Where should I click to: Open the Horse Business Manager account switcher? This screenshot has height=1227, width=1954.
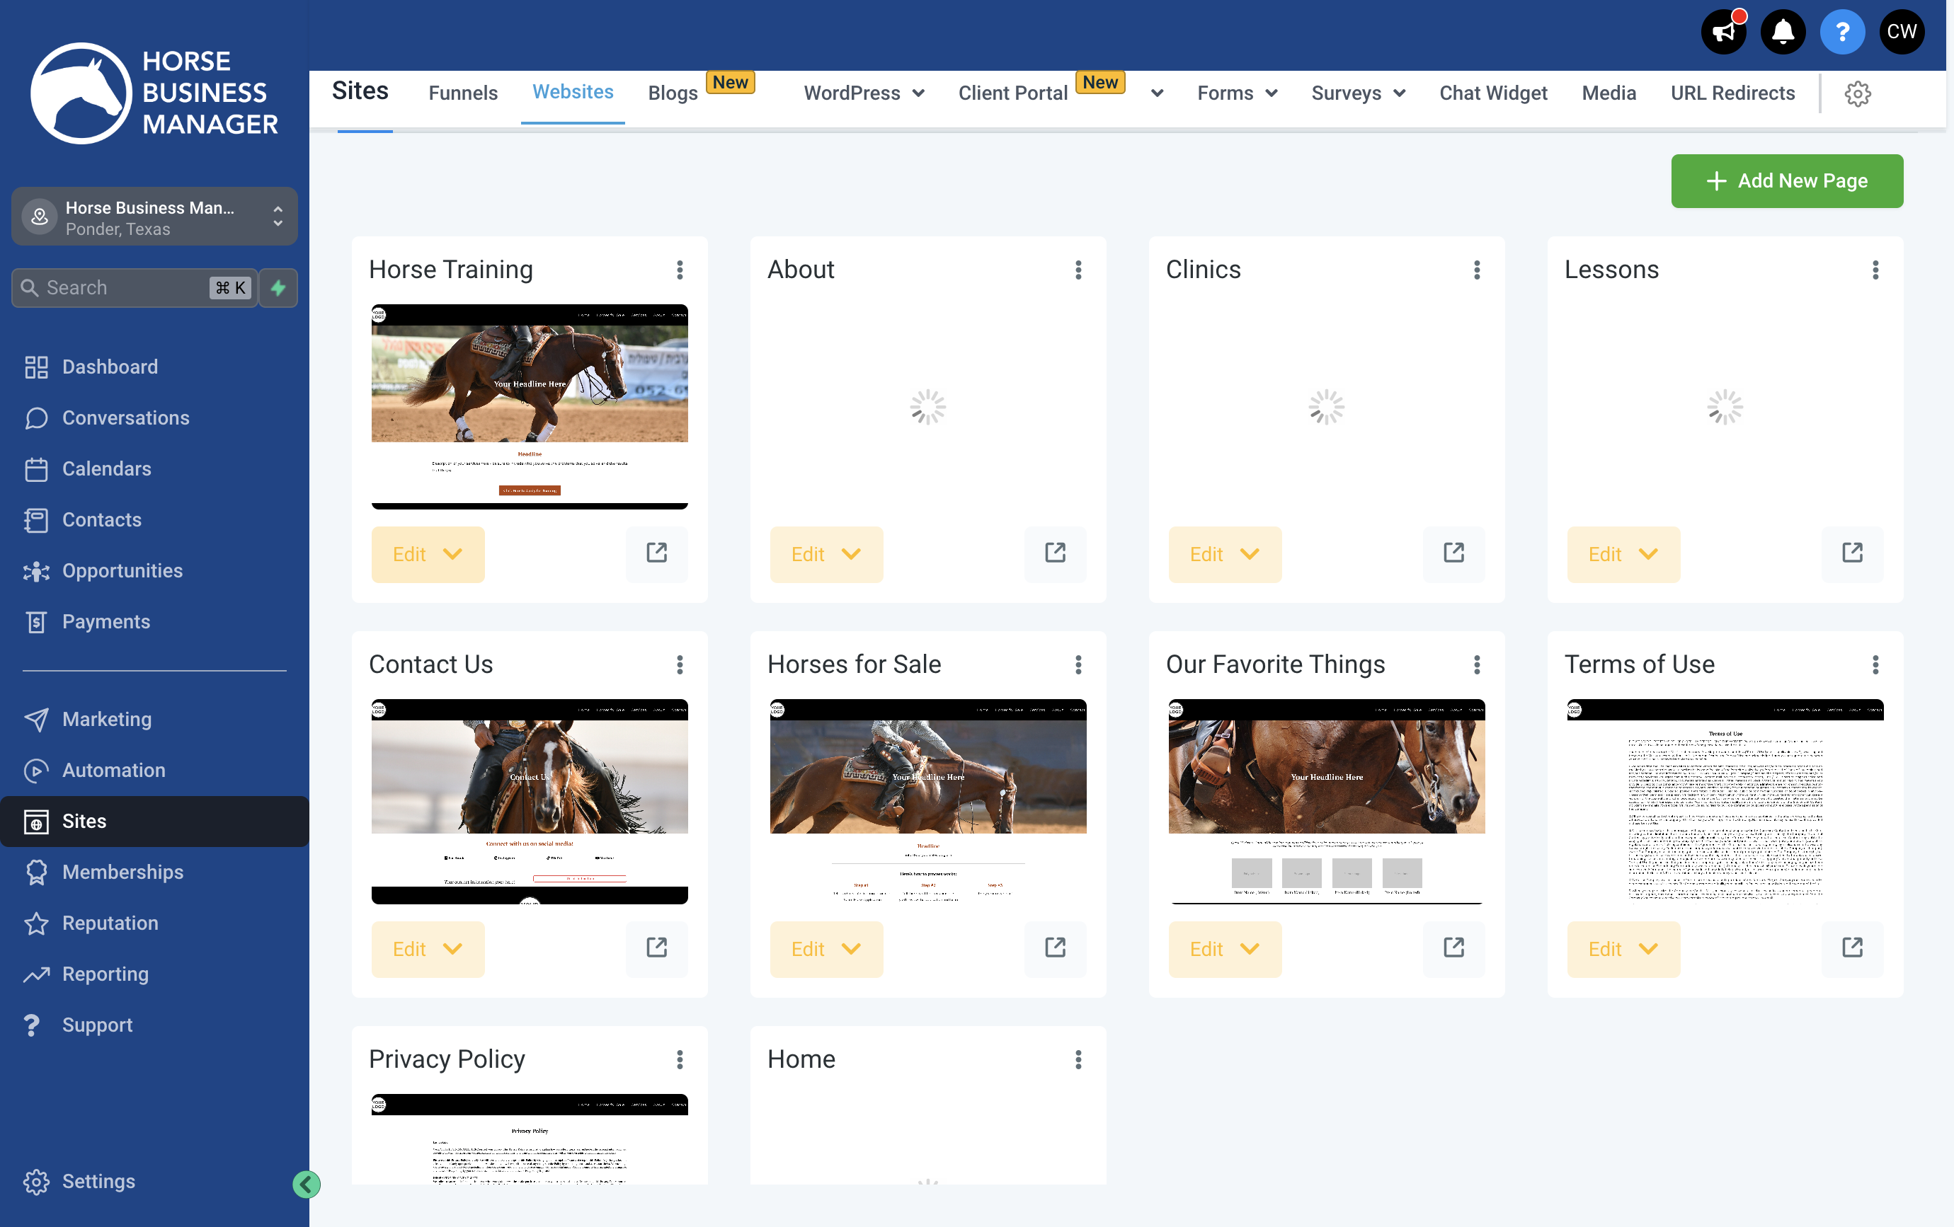154,217
